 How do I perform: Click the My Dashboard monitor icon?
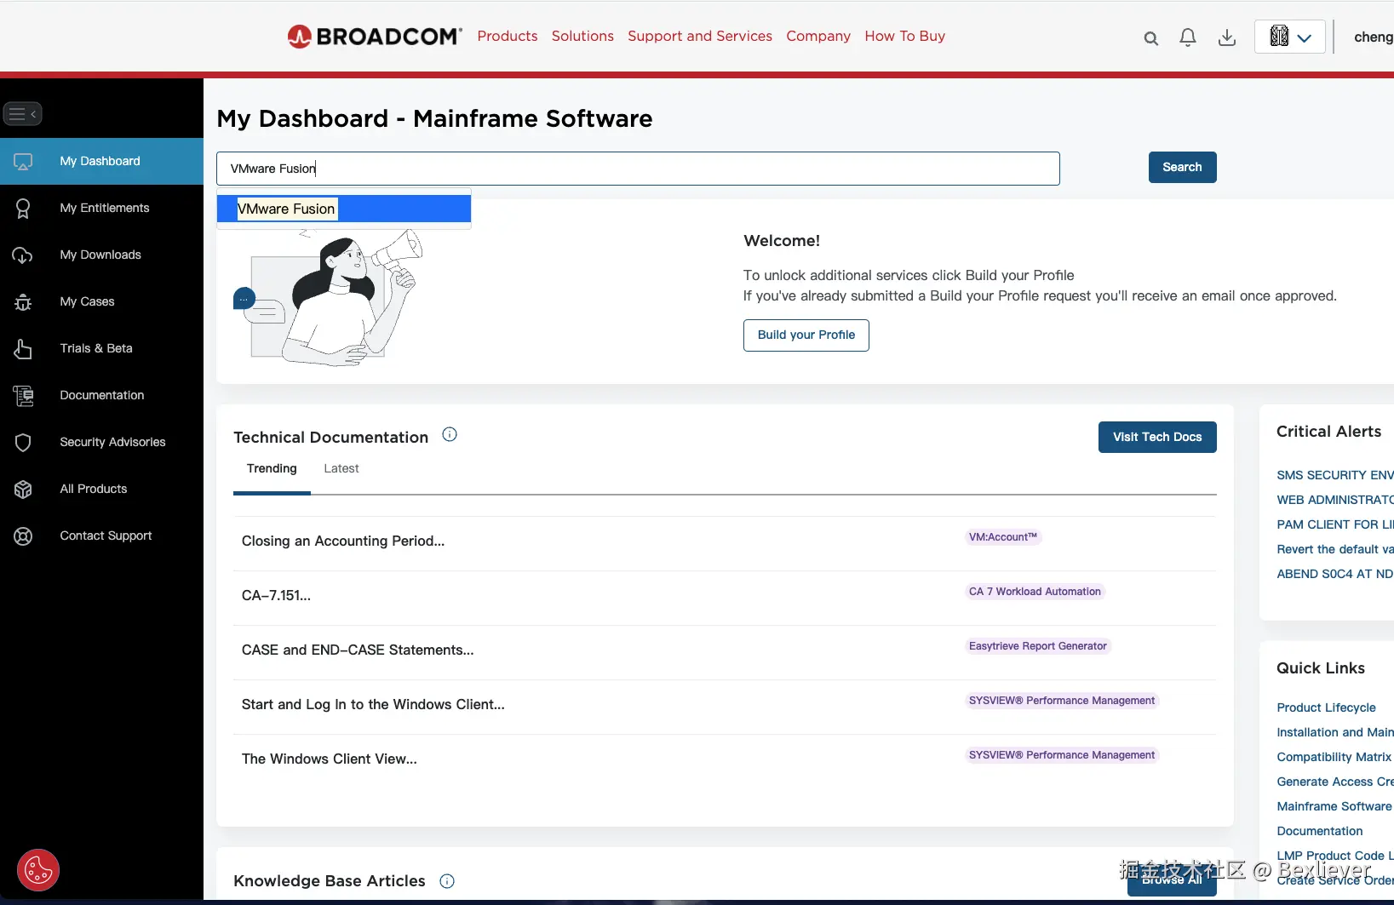coord(23,161)
